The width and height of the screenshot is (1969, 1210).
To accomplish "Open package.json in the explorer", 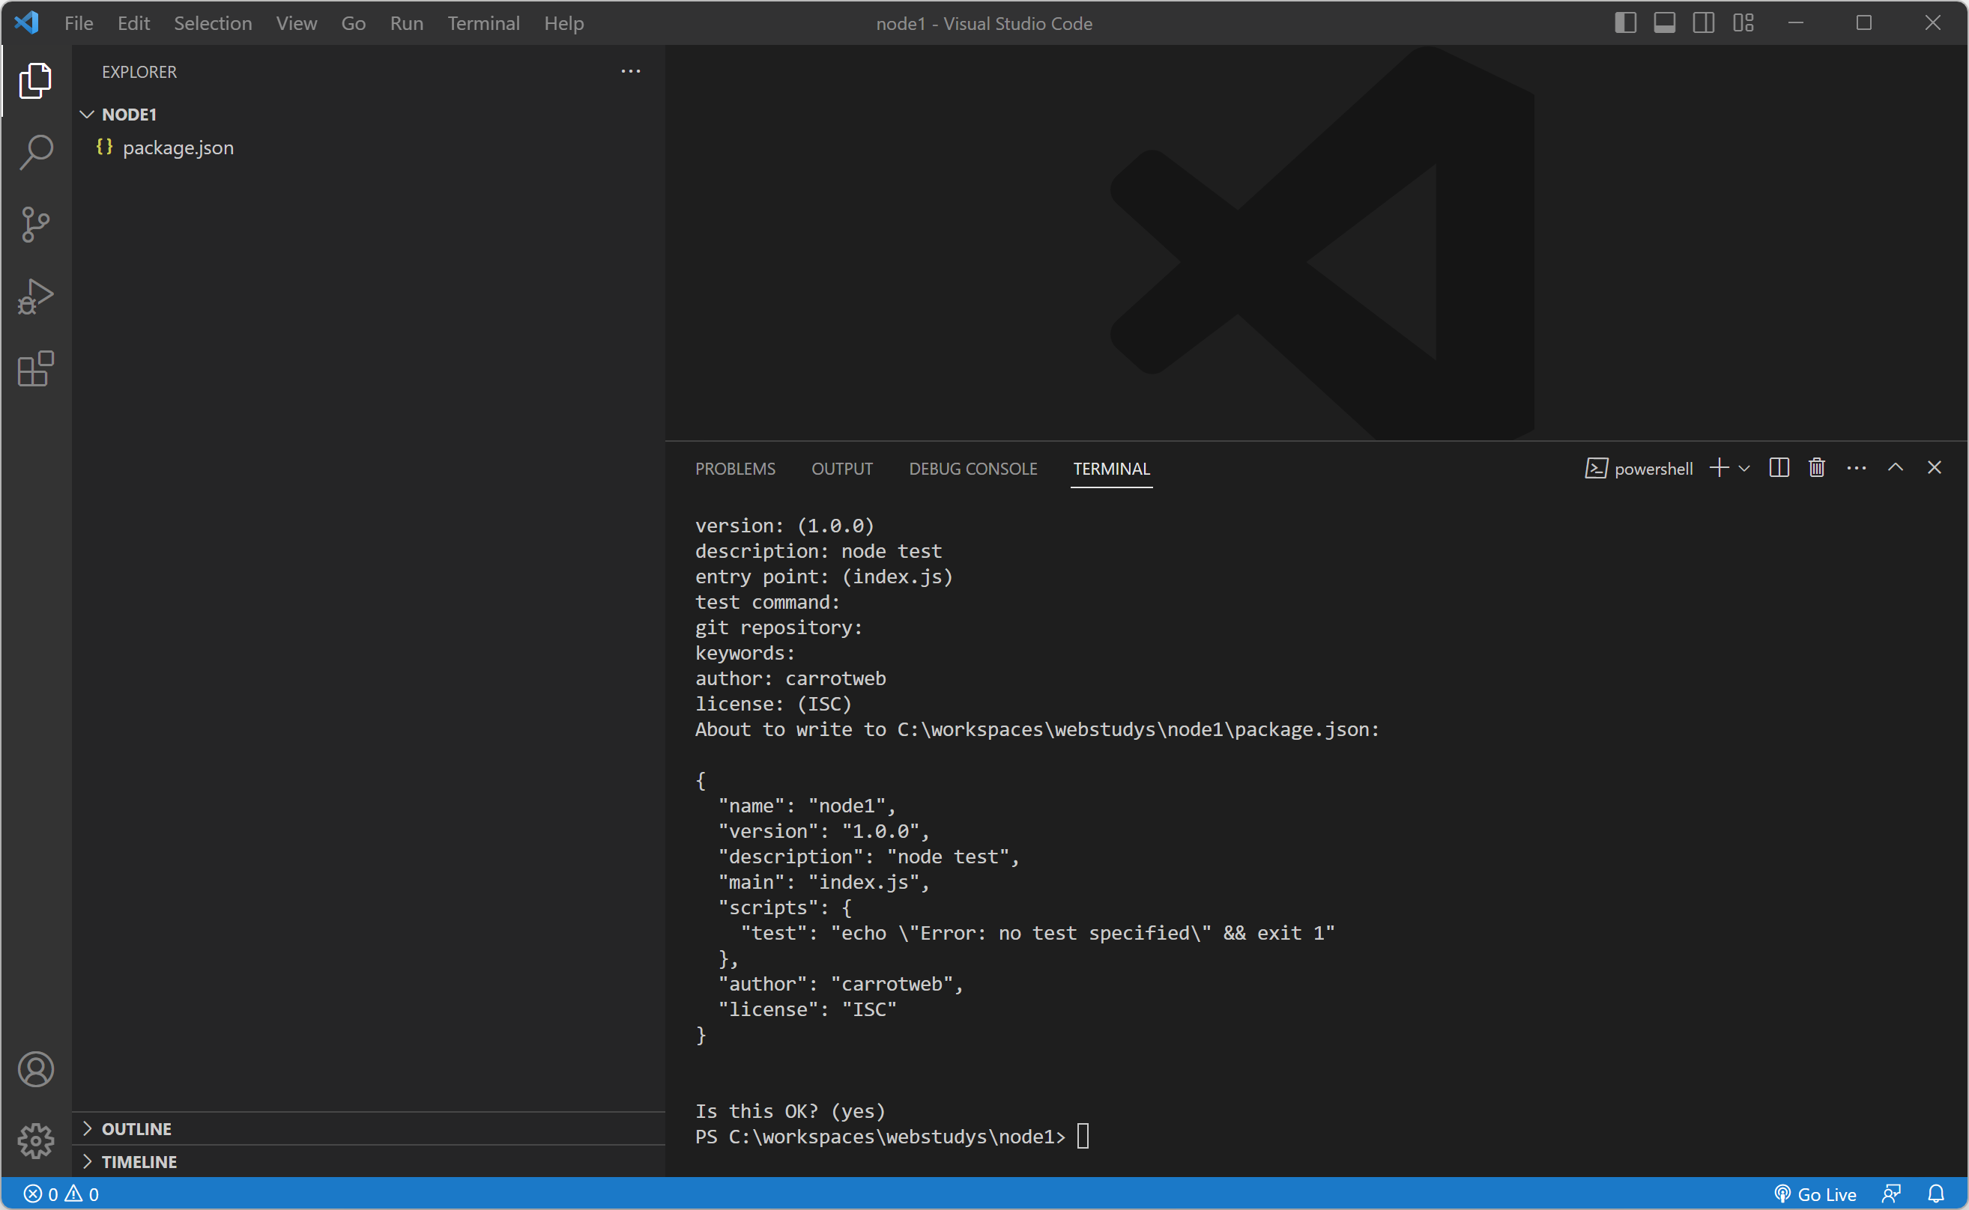I will [178, 148].
